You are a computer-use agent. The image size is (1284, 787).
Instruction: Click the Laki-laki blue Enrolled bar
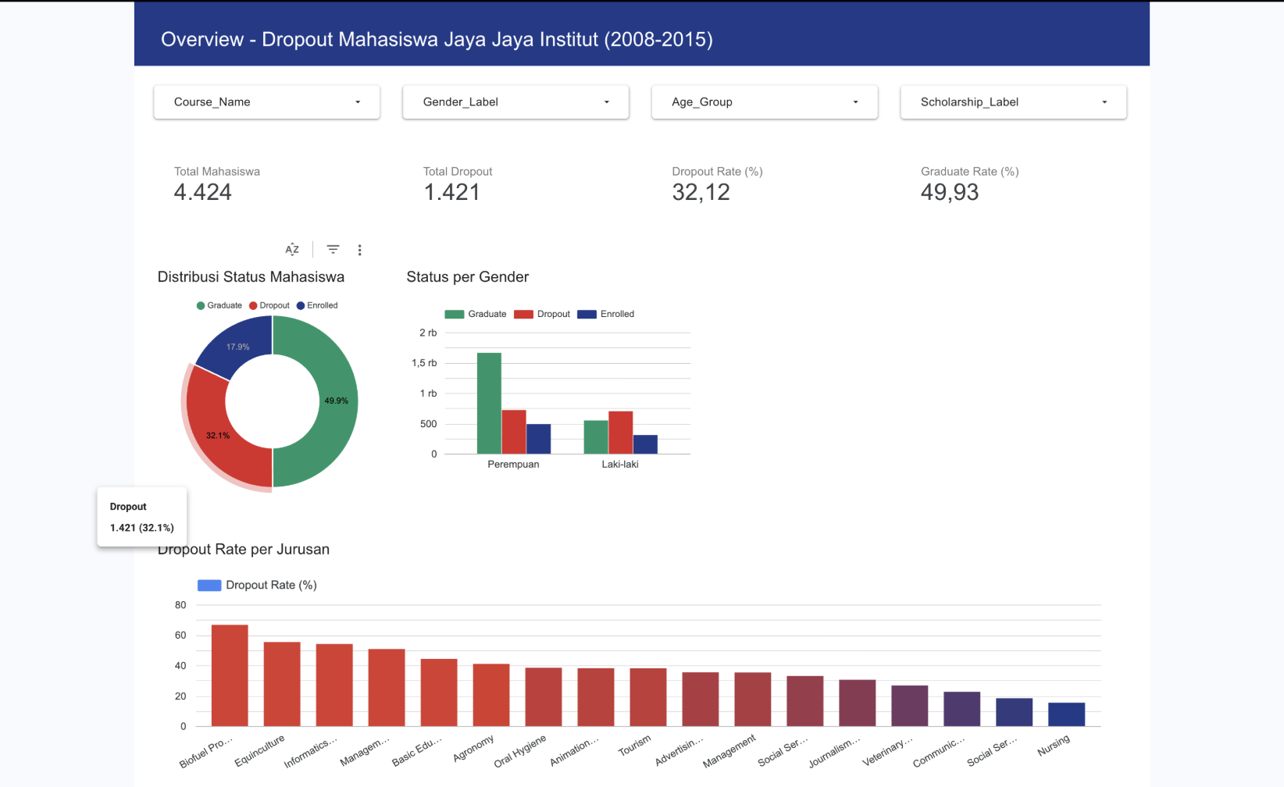click(645, 444)
